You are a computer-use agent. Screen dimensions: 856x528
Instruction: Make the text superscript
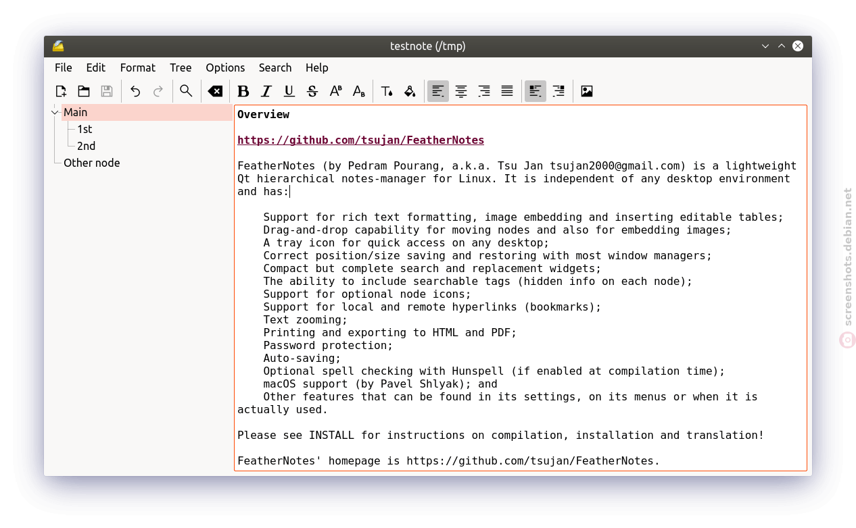coord(335,91)
